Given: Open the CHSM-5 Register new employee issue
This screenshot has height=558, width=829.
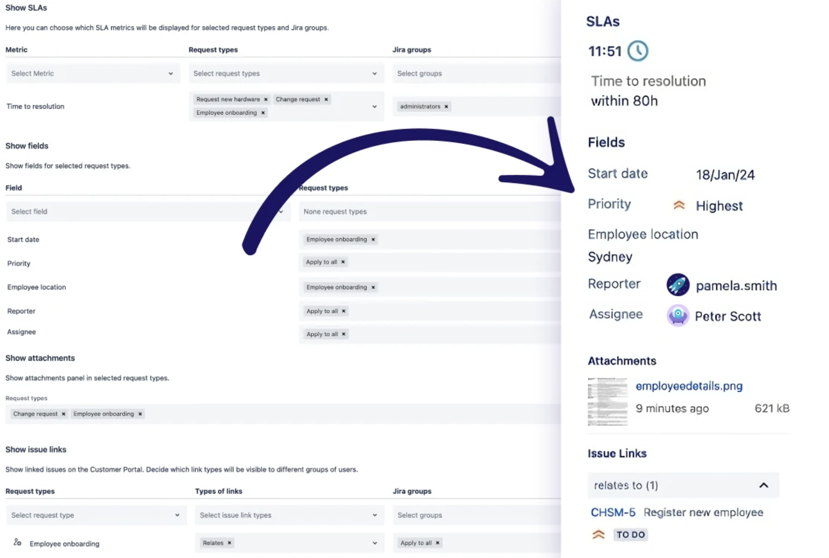Looking at the screenshot, I should pyautogui.click(x=614, y=512).
